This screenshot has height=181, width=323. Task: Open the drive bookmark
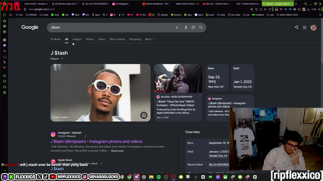tap(210, 15)
